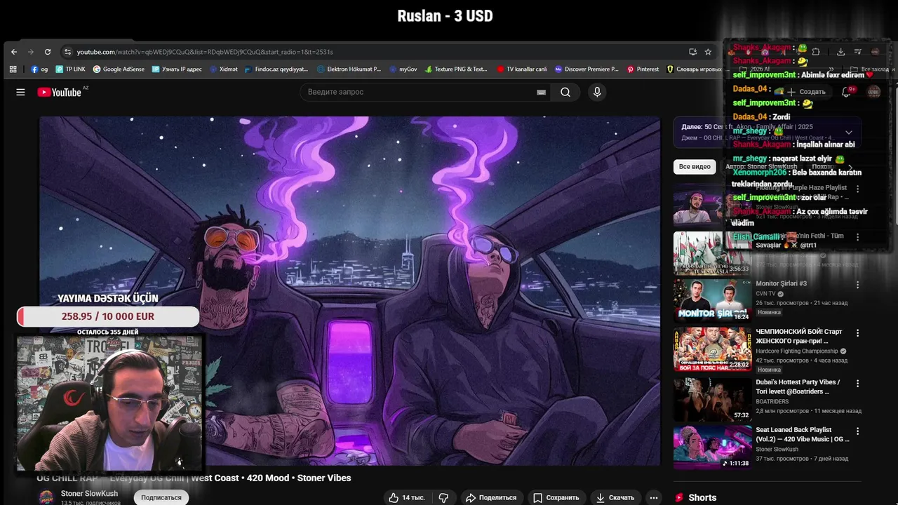Open the Stoner SlowKush channel avatar
The width and height of the screenshot is (898, 505).
[x=46, y=497]
